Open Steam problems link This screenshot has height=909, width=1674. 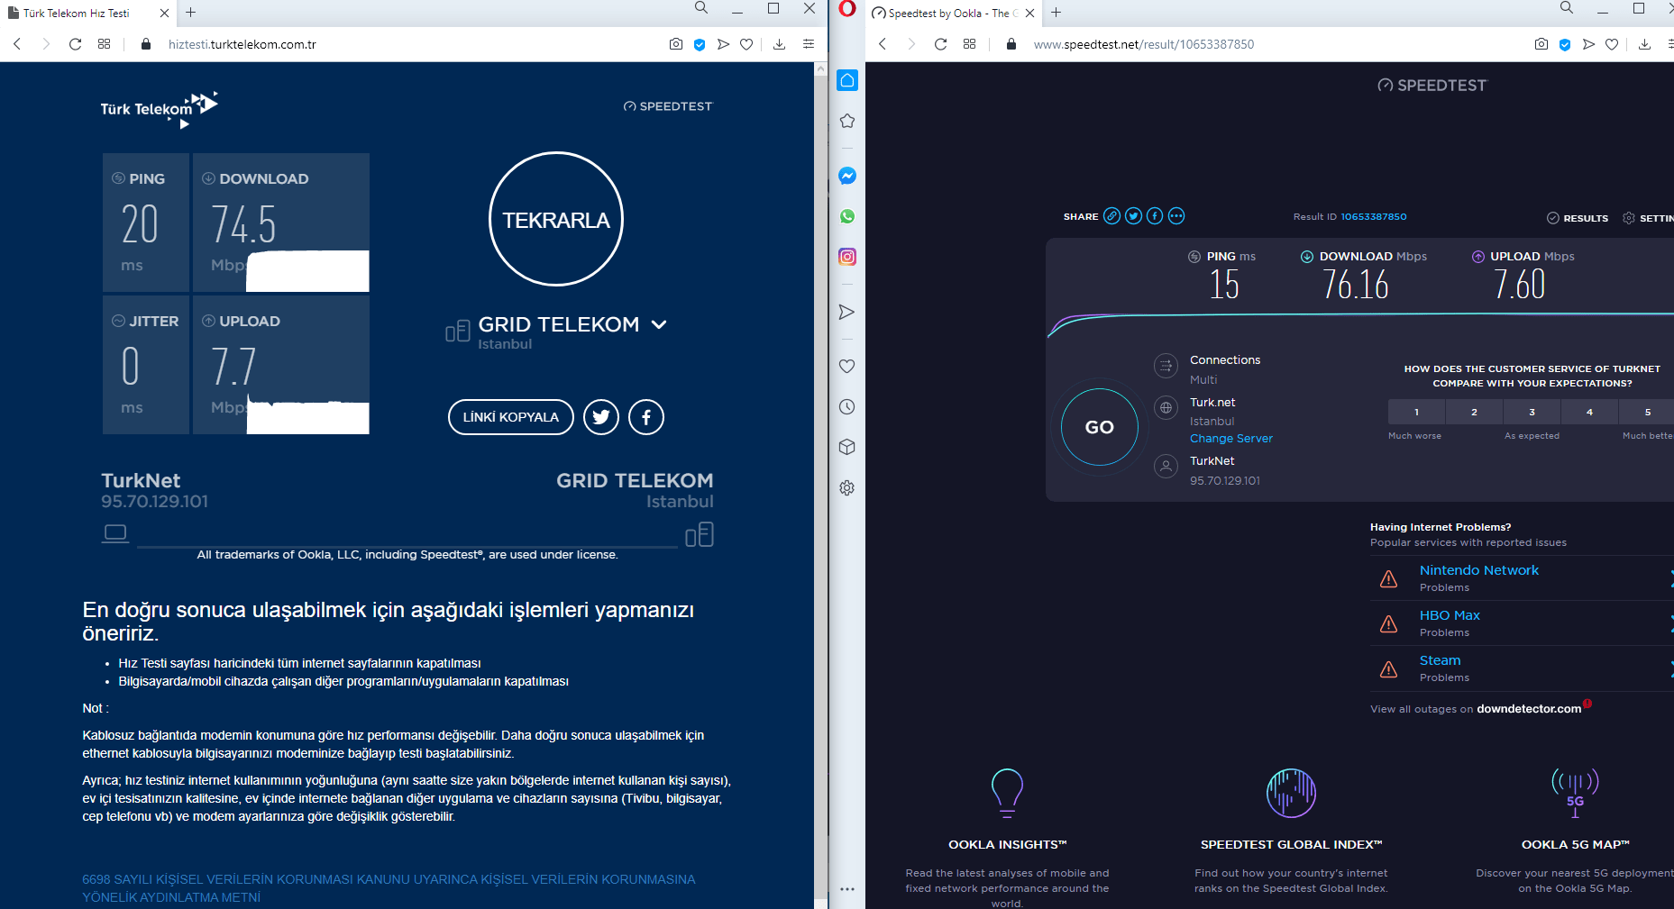point(1441,660)
